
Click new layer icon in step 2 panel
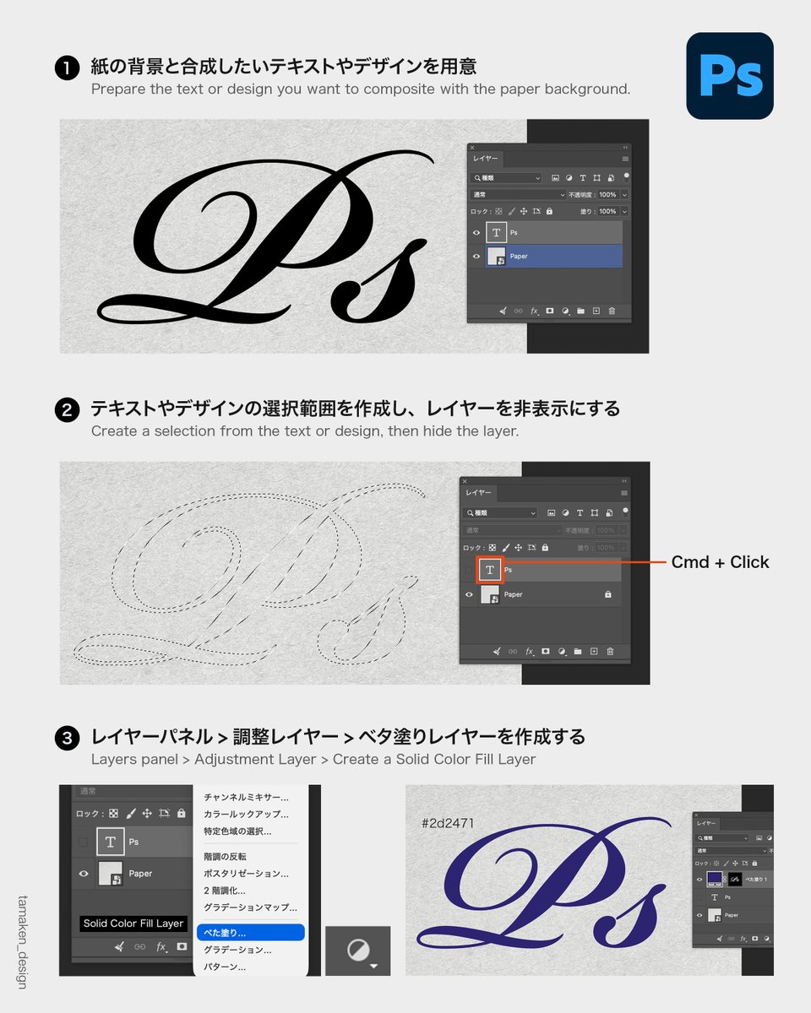594,651
